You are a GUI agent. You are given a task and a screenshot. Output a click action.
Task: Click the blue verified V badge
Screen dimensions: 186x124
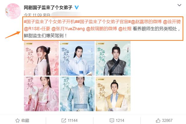click(77, 8)
